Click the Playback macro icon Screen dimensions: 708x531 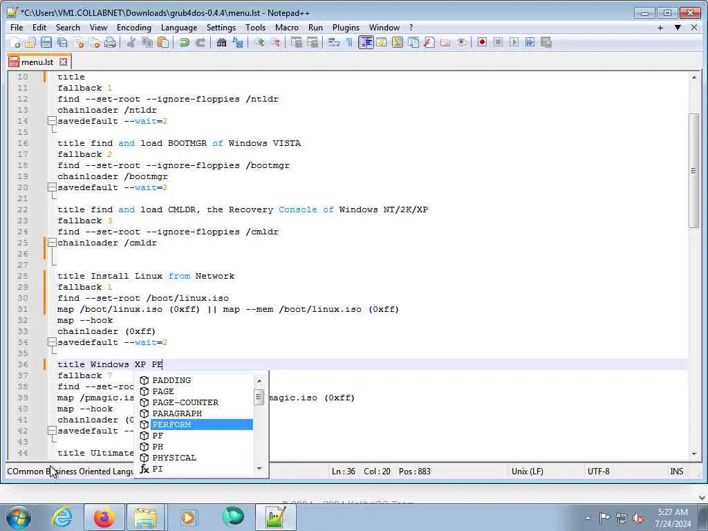click(x=514, y=42)
